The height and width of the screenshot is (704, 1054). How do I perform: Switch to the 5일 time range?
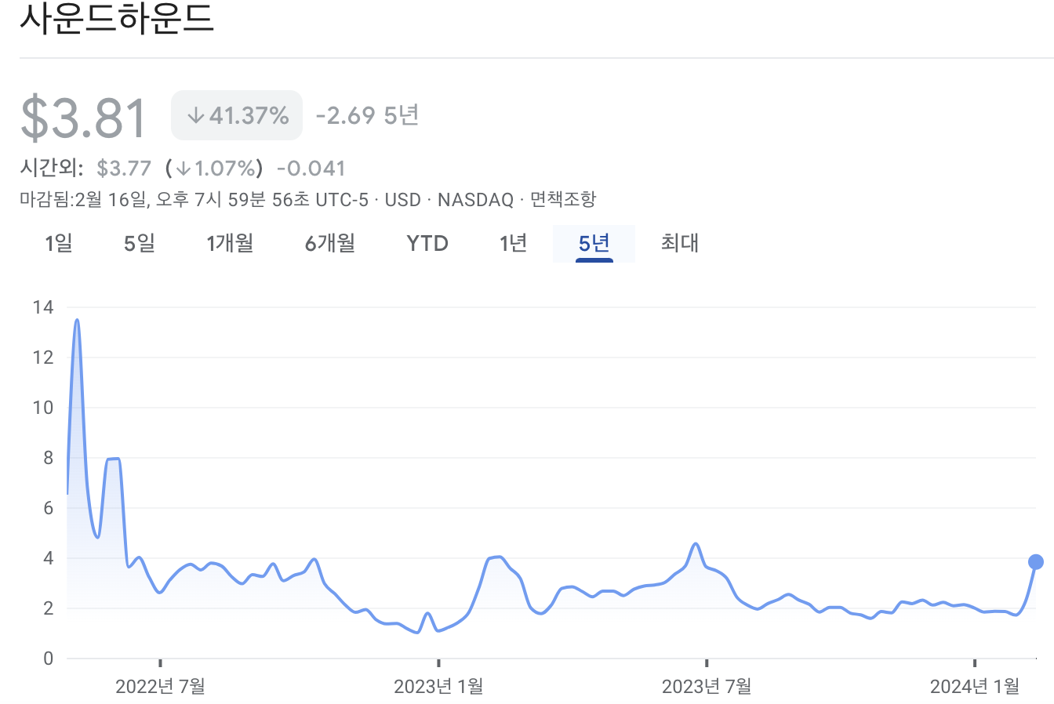click(139, 243)
